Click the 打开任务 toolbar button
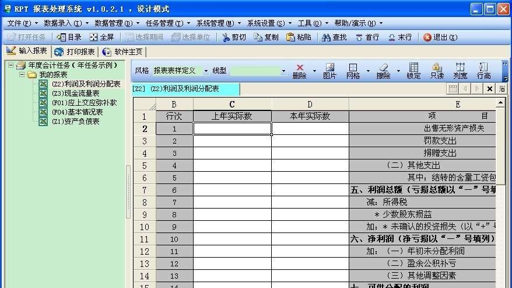This screenshot has width=512, height=288. (27, 37)
